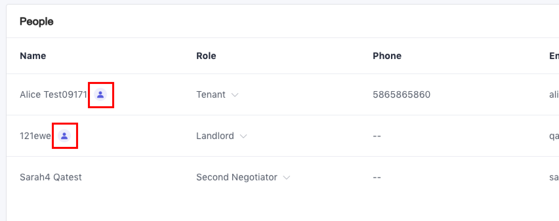Image resolution: width=559 pixels, height=221 pixels.
Task: Click the user icon next to 121ewe
Action: (x=64, y=136)
